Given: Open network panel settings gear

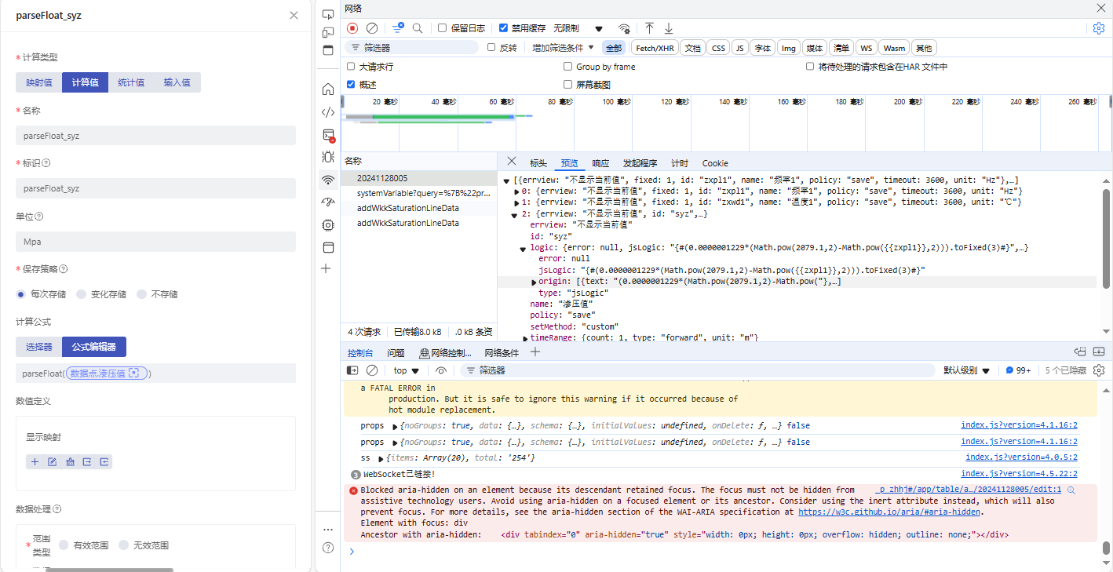Looking at the screenshot, I should tap(1099, 28).
